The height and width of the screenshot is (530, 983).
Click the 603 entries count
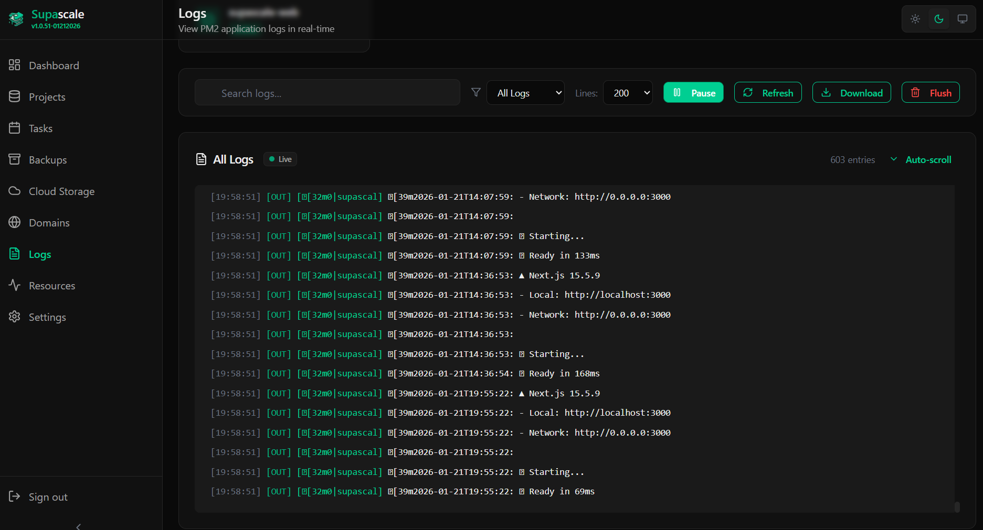(852, 160)
